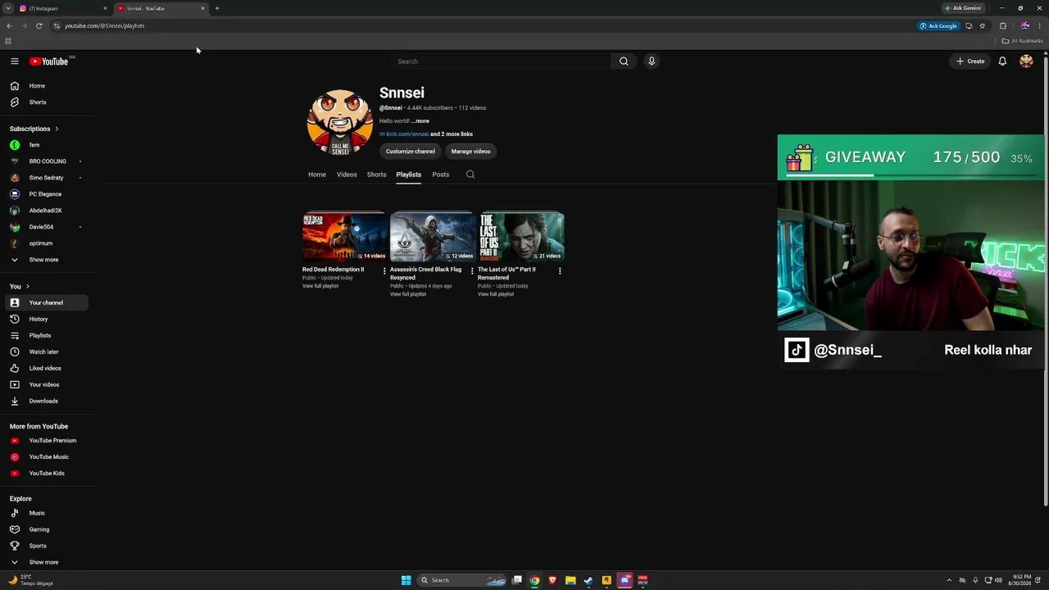Search within the channel using the magnifier icon

click(470, 175)
